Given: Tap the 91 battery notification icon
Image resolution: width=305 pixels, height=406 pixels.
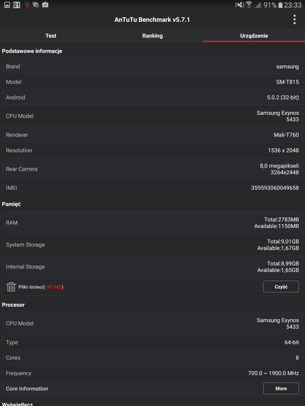Looking at the screenshot, I should pos(17,5).
